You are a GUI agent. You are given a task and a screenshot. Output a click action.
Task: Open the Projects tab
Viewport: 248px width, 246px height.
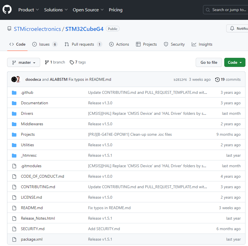tap(146, 44)
